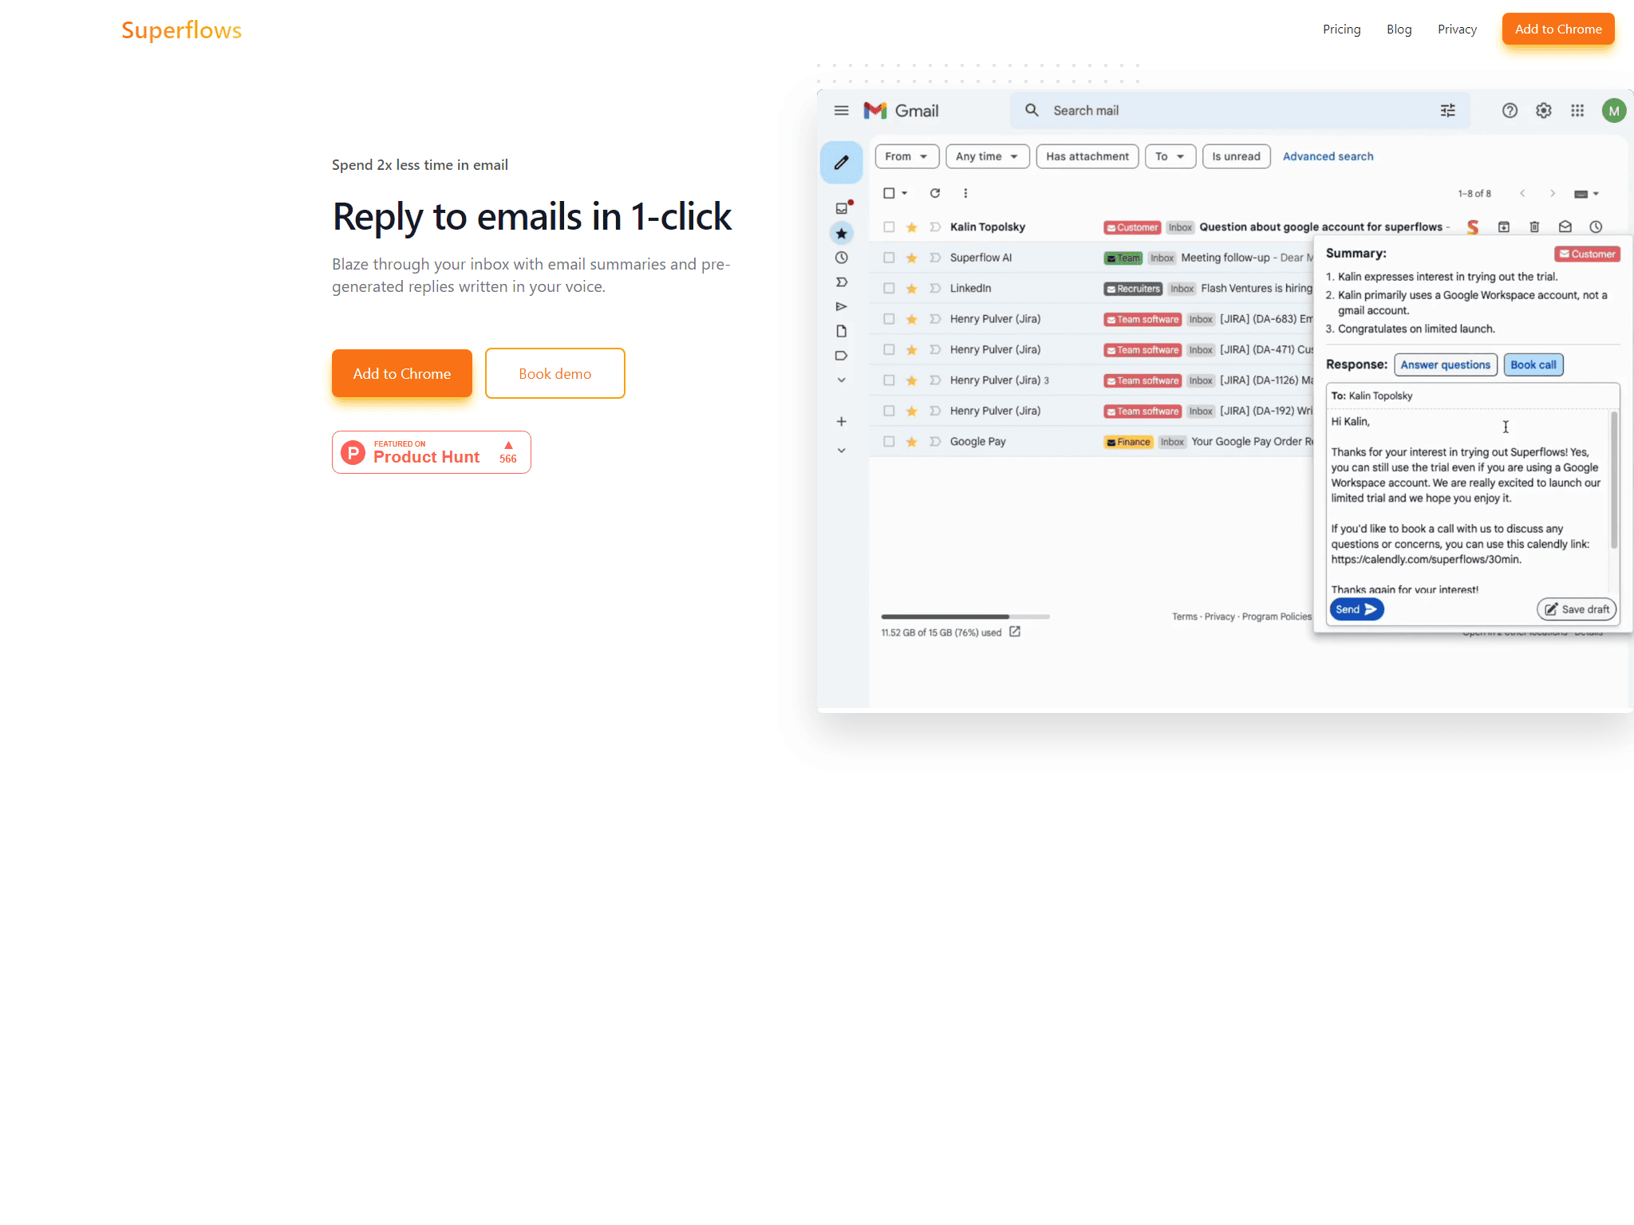
Task: Expand the labels chevron below plus icon
Action: (841, 451)
